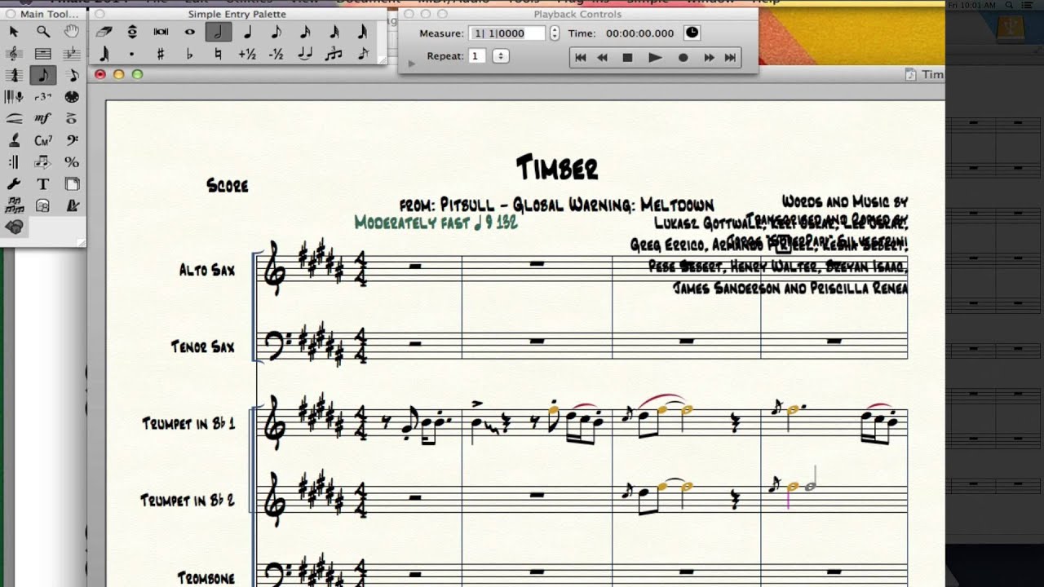Adjust the Measure stepper arrows
Image resolution: width=1044 pixels, height=587 pixels.
click(555, 33)
